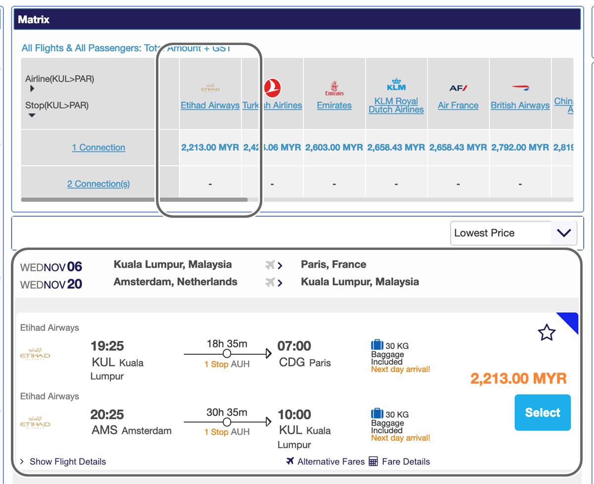The image size is (594, 484).
Task: Click the AMS Amsterdam airport label
Action: (x=132, y=430)
